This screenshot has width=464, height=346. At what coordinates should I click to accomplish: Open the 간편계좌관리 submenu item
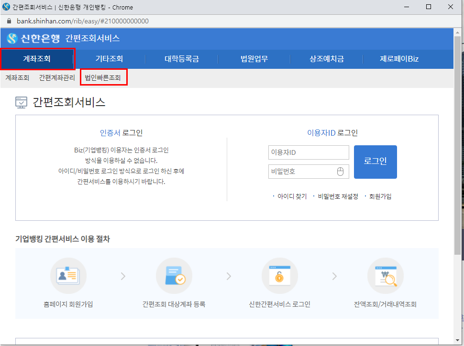(x=57, y=78)
